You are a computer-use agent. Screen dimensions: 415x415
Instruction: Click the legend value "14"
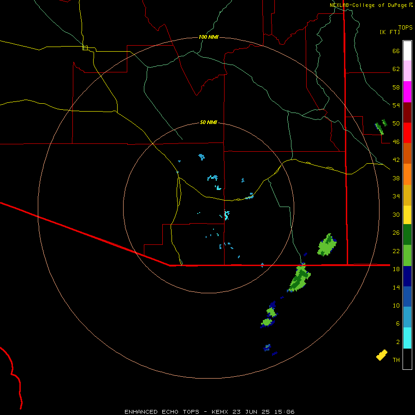[396, 287]
